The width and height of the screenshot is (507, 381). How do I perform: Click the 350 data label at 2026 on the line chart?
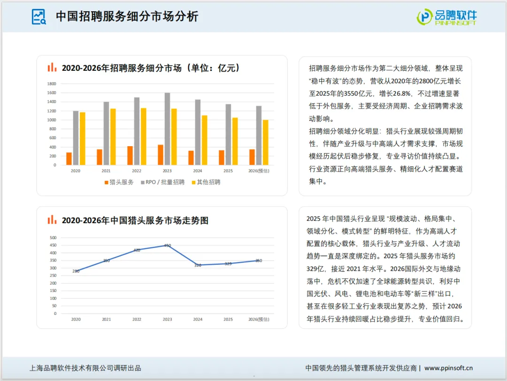click(x=259, y=261)
